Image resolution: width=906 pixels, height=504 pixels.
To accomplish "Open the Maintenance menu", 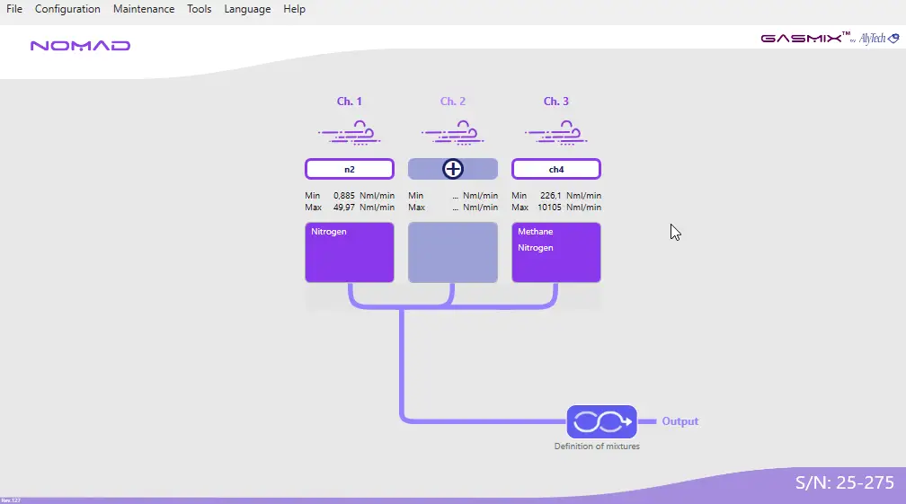I will (144, 9).
